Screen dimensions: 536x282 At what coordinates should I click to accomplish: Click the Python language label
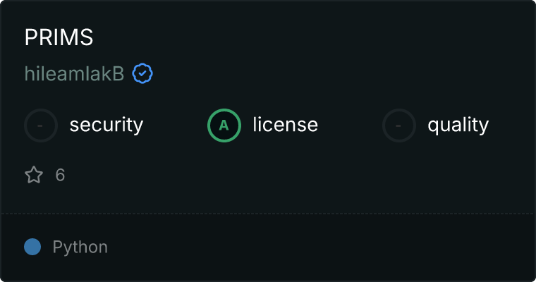coord(80,247)
